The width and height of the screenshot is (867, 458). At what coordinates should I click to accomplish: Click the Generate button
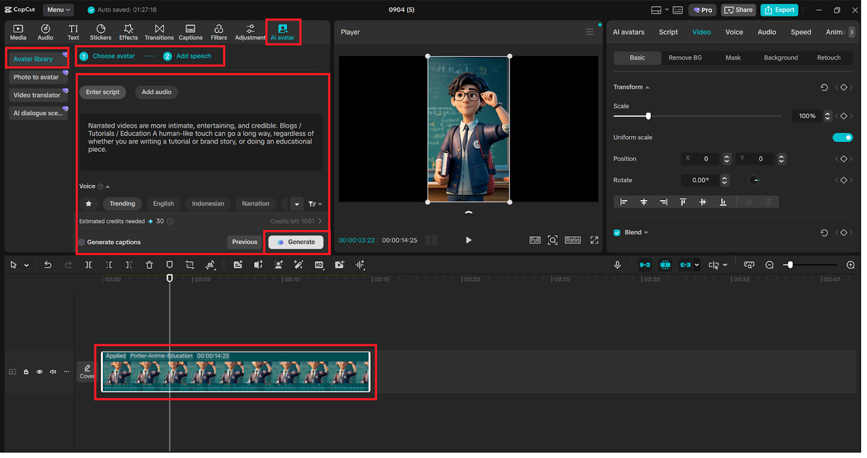tap(296, 242)
